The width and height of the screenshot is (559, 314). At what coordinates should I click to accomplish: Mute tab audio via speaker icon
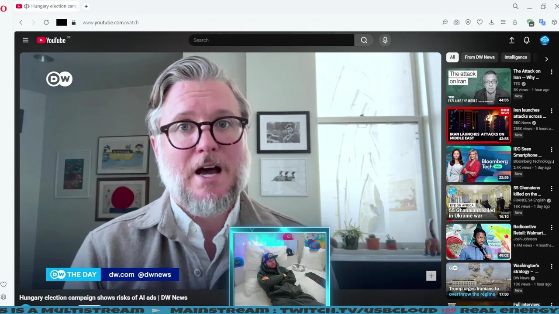click(x=27, y=6)
